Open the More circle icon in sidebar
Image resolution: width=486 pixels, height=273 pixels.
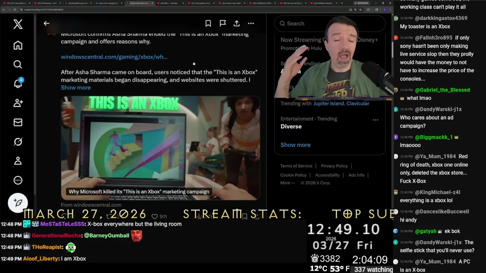18,180
